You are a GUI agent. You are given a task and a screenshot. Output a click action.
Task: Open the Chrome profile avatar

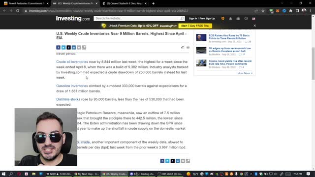tap(304, 10)
